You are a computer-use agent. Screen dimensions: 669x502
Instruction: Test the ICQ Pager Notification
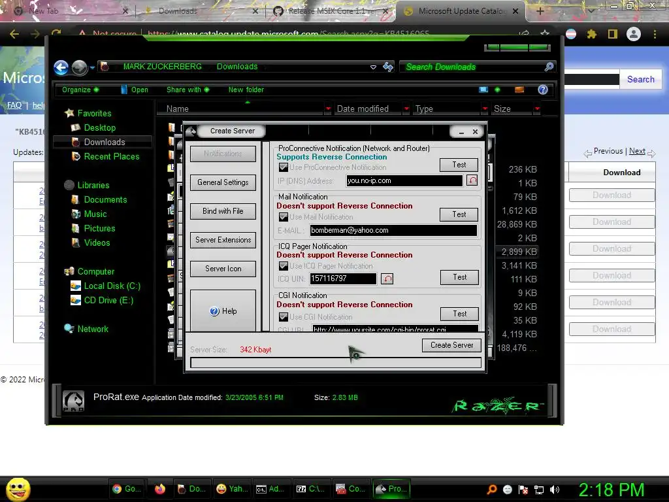click(459, 277)
